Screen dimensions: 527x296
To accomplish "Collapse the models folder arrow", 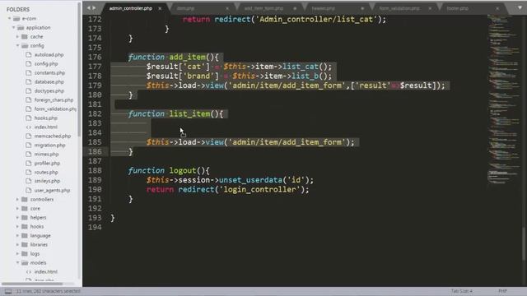I will [x=17, y=263].
